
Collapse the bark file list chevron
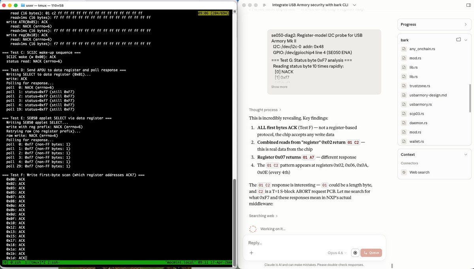(x=466, y=40)
